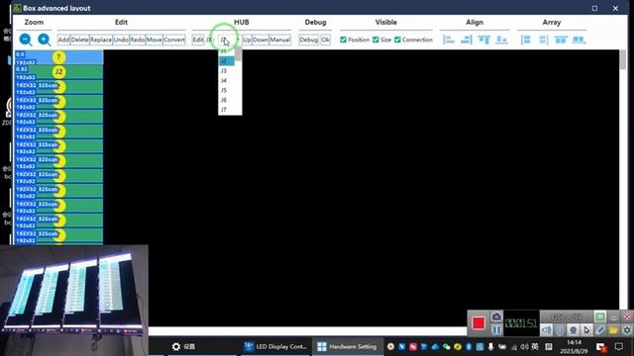Click the recorder mouse icon

coord(560,330)
